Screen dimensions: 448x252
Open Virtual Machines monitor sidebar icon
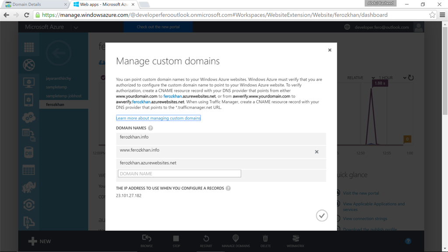pos(29,83)
